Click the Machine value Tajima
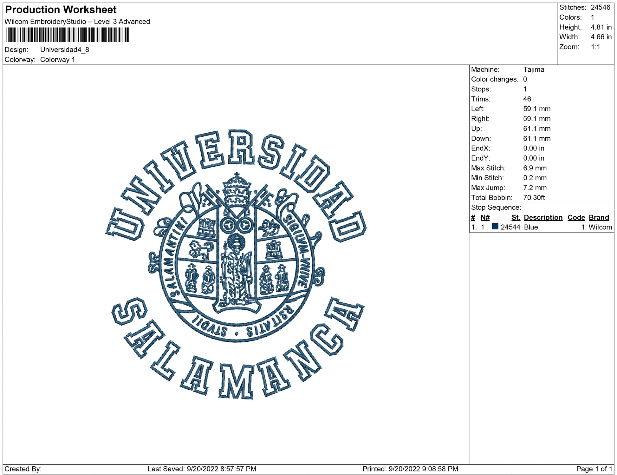The width and height of the screenshot is (617, 475). click(x=533, y=69)
